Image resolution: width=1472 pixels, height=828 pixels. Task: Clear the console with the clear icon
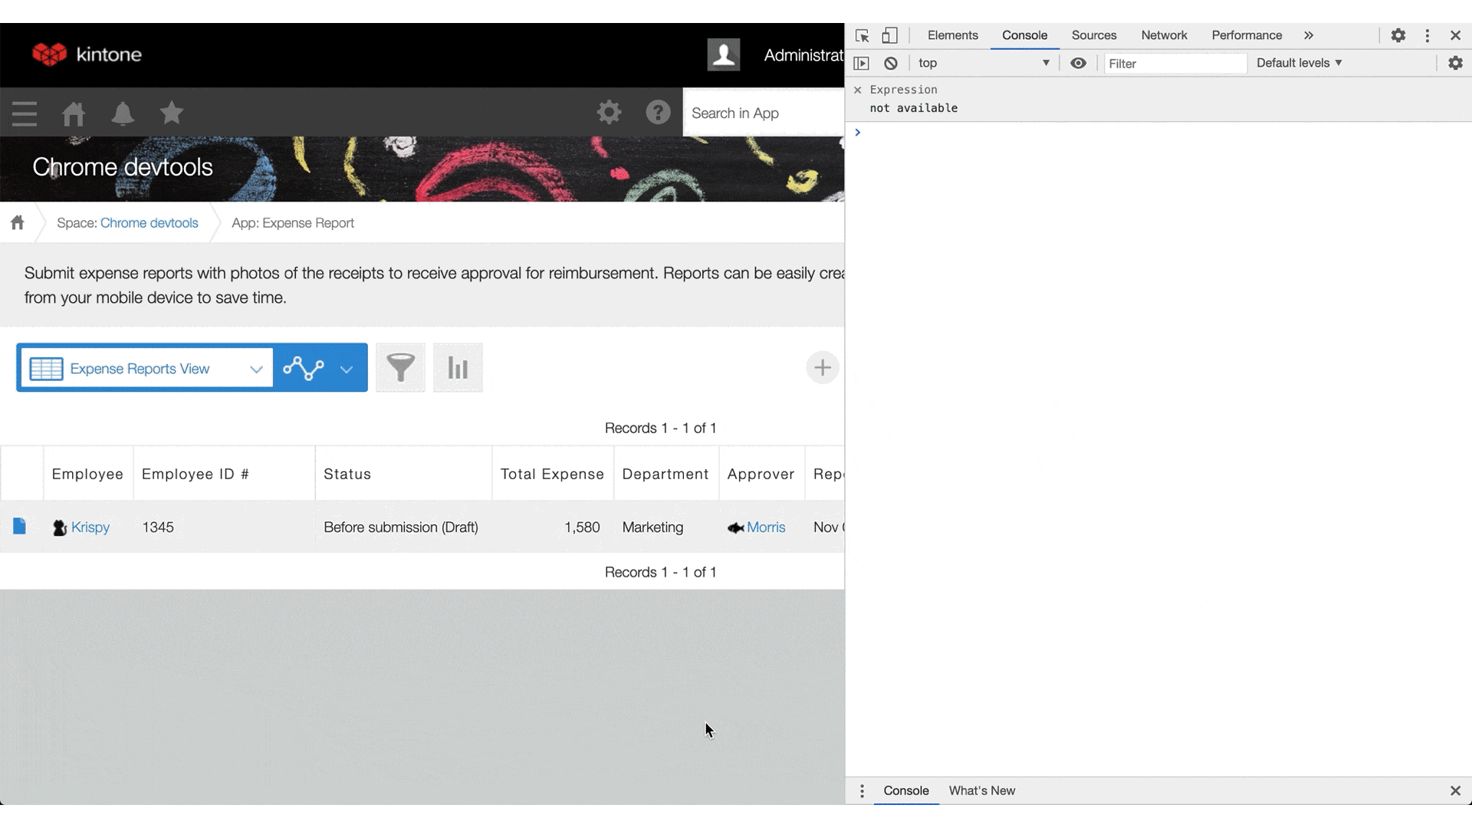tap(890, 63)
